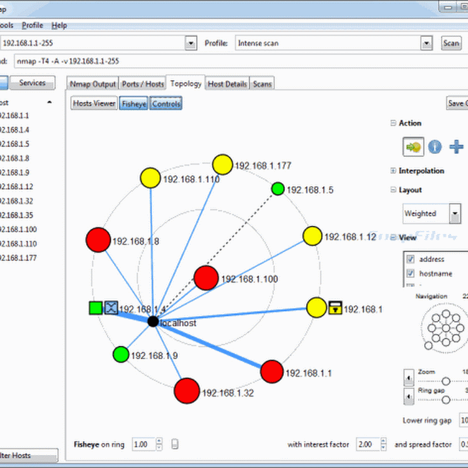Select host 192.168.1.5 in host list
The height and width of the screenshot is (468, 468).
point(15,144)
